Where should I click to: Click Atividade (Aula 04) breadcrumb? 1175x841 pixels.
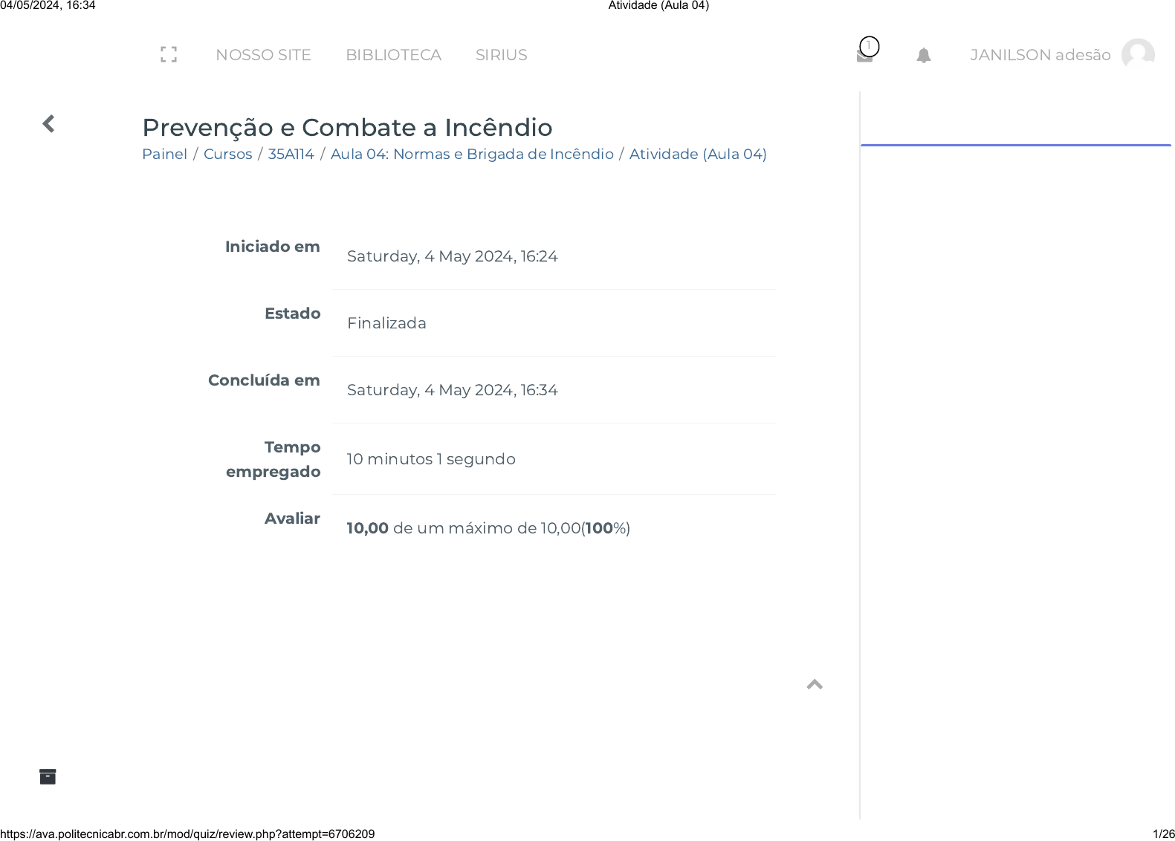(x=697, y=154)
